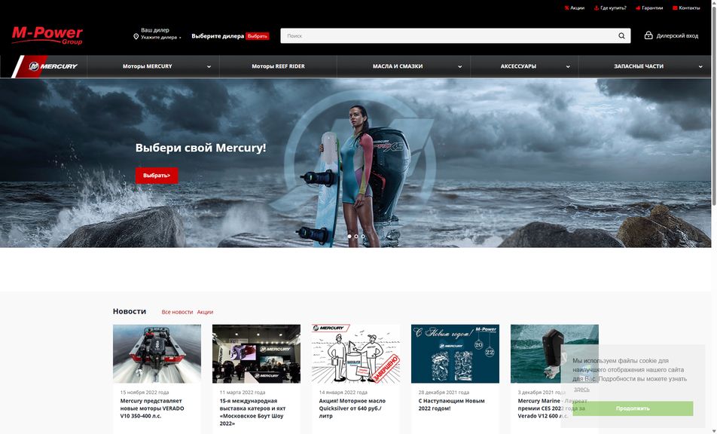The width and height of the screenshot is (717, 434).
Task: Expand the Моторы MERCURY menu chevron
Action: [209, 67]
